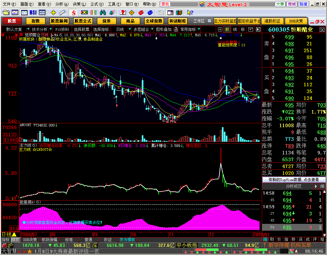Open the binoculars search icon

pos(103,13)
